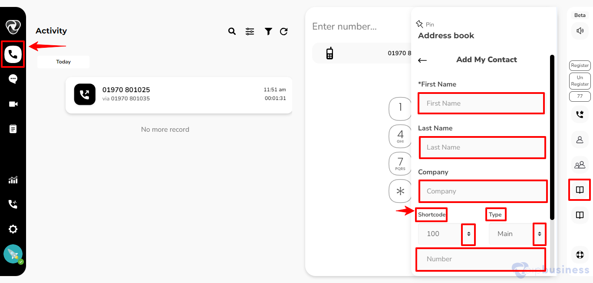The image size is (593, 283).
Task: Open the notepad icon in the left sidebar
Action: [x=13, y=129]
